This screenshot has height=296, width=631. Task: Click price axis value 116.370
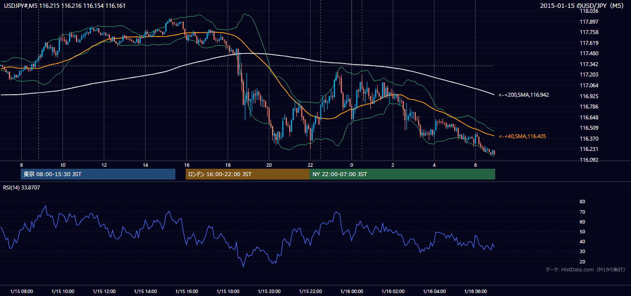[589, 139]
